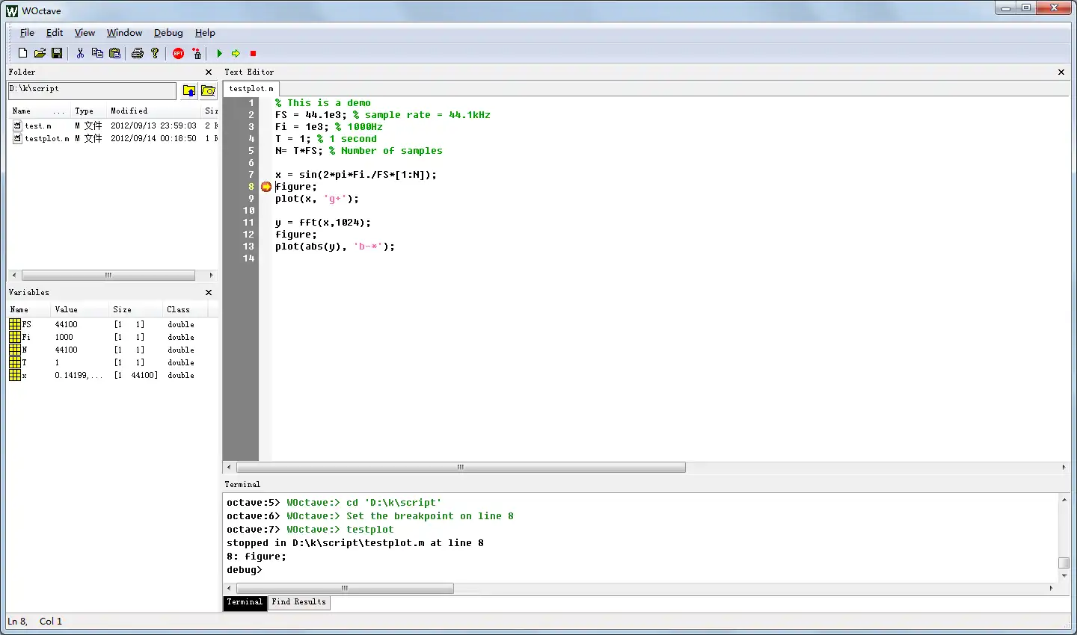The width and height of the screenshot is (1077, 635).
Task: Sort files by the Modified column header
Action: coord(154,111)
